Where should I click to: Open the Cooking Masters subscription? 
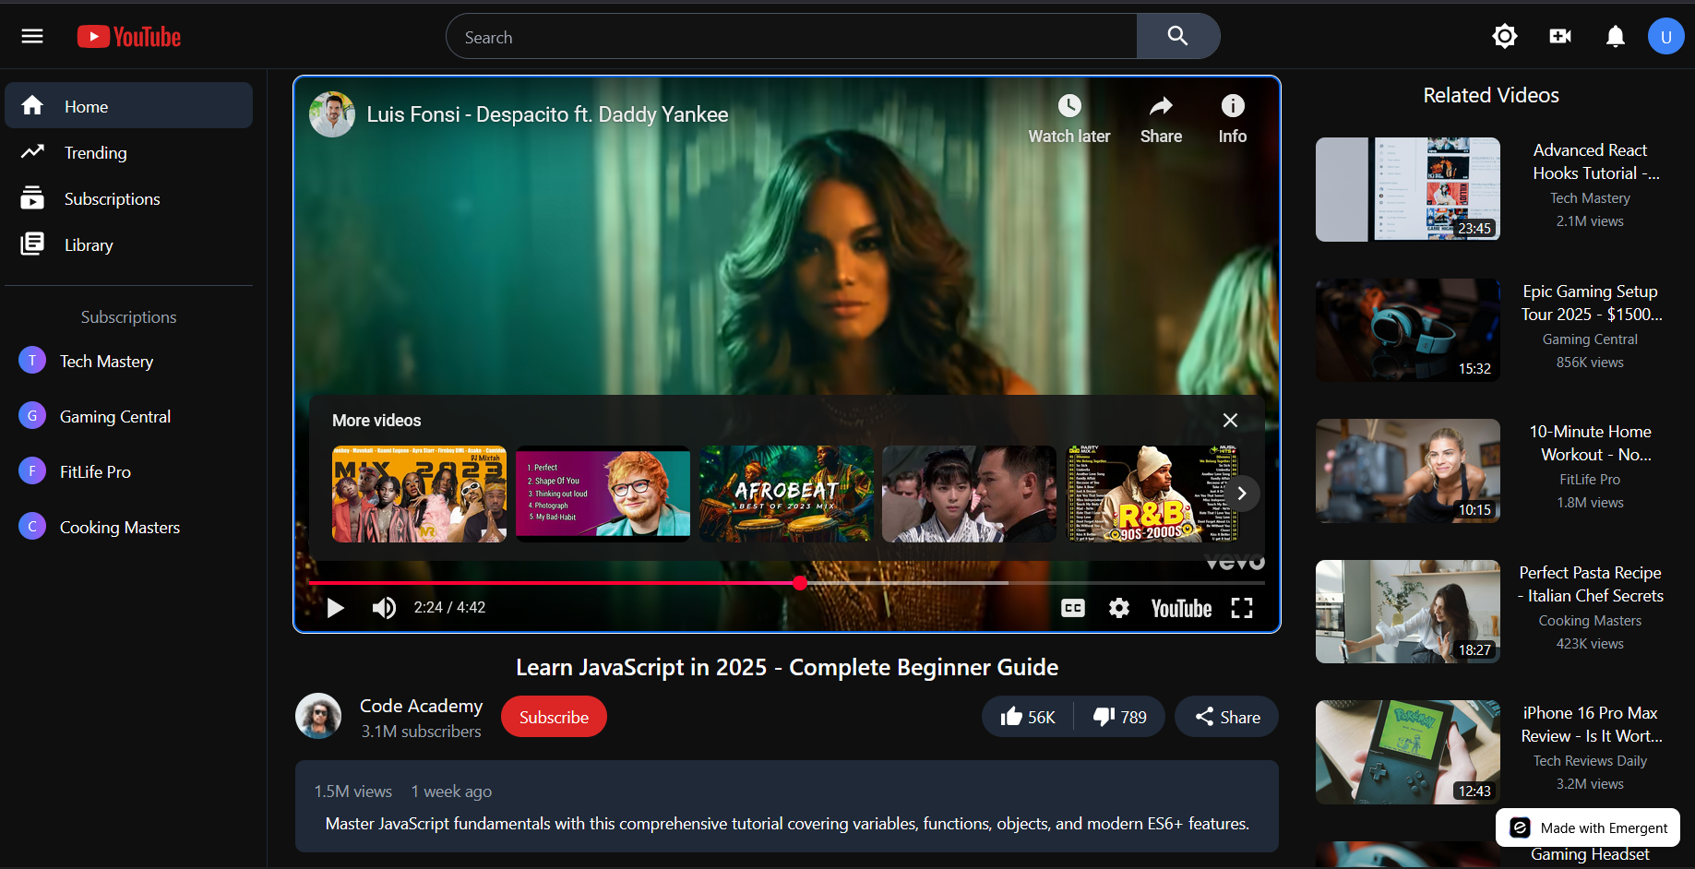(x=128, y=527)
